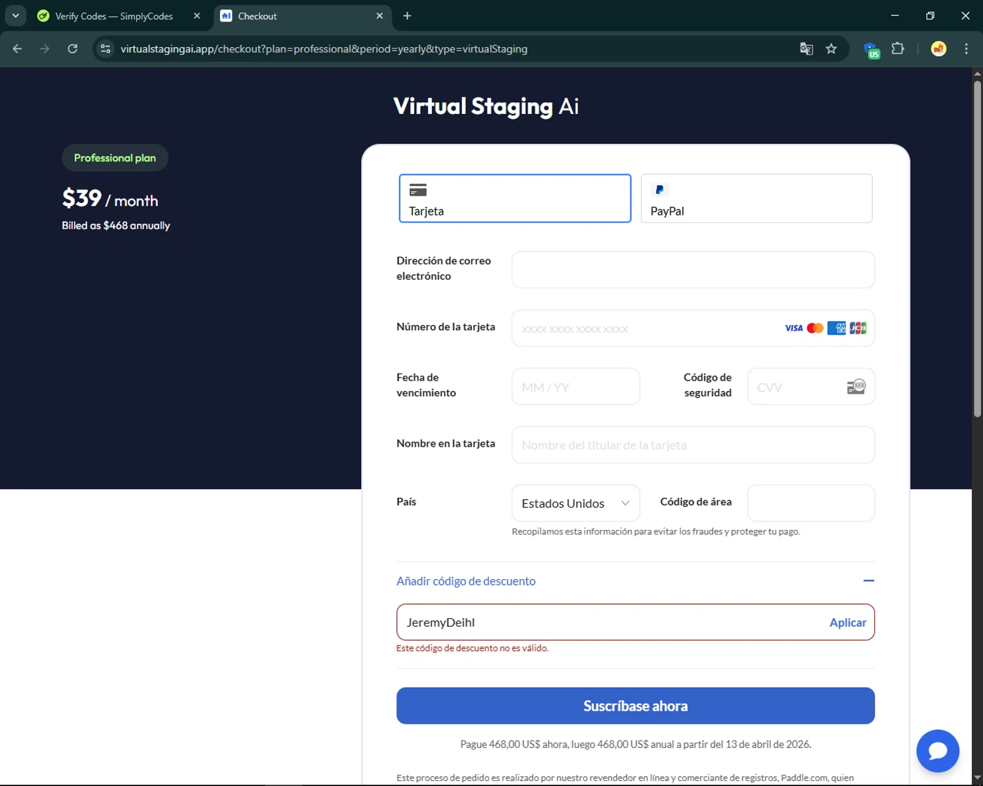
Task: Open the chat bubble widget
Action: coord(938,751)
